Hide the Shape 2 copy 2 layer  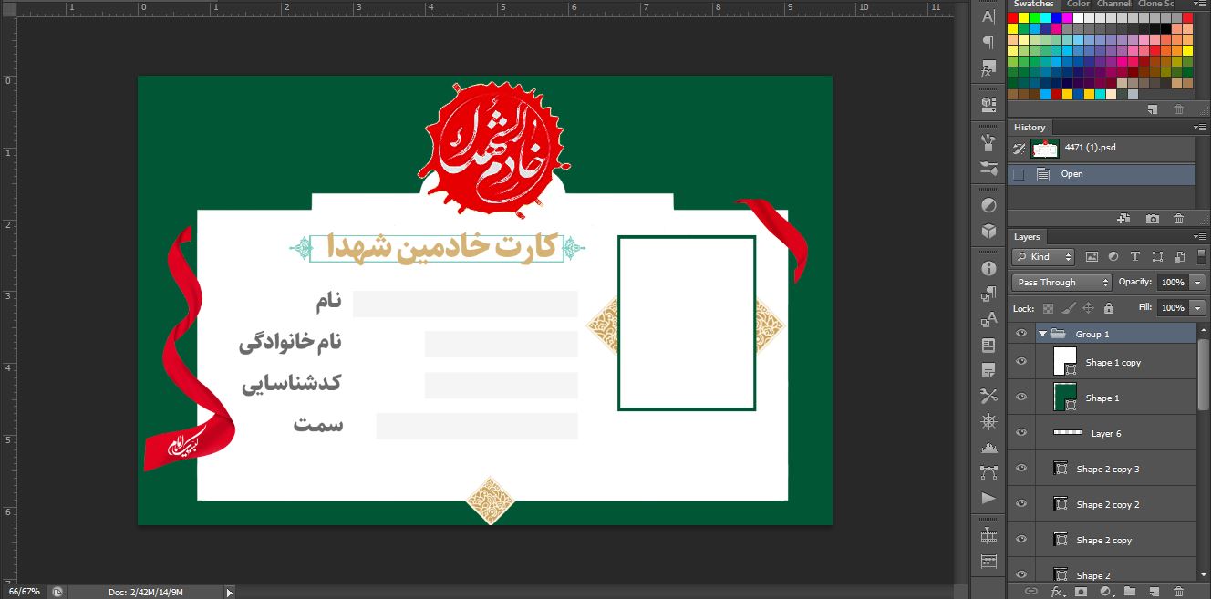1021,504
